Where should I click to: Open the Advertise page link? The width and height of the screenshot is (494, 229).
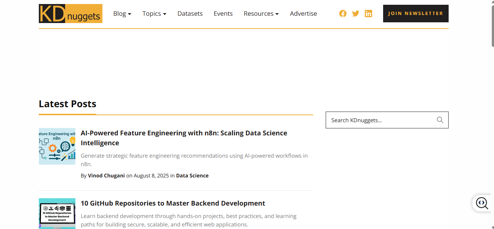click(x=303, y=14)
